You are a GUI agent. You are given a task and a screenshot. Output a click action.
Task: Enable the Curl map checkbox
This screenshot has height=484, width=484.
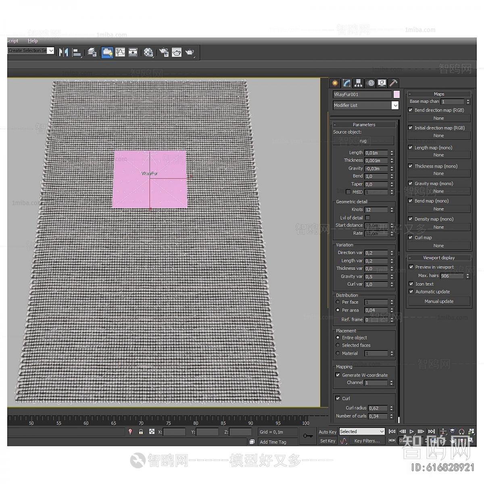411,237
